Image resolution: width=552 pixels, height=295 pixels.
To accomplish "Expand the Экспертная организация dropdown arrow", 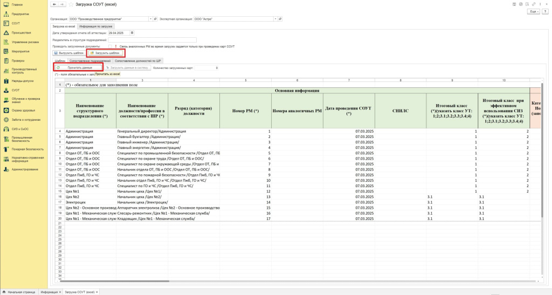I will pyautogui.click(x=275, y=19).
